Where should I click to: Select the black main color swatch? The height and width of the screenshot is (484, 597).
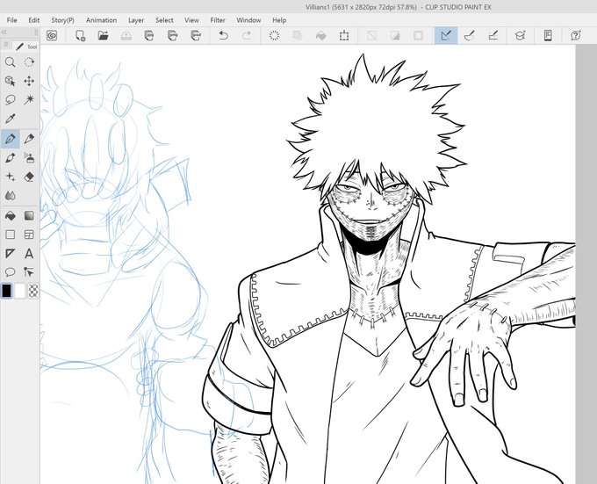pyautogui.click(x=7, y=292)
